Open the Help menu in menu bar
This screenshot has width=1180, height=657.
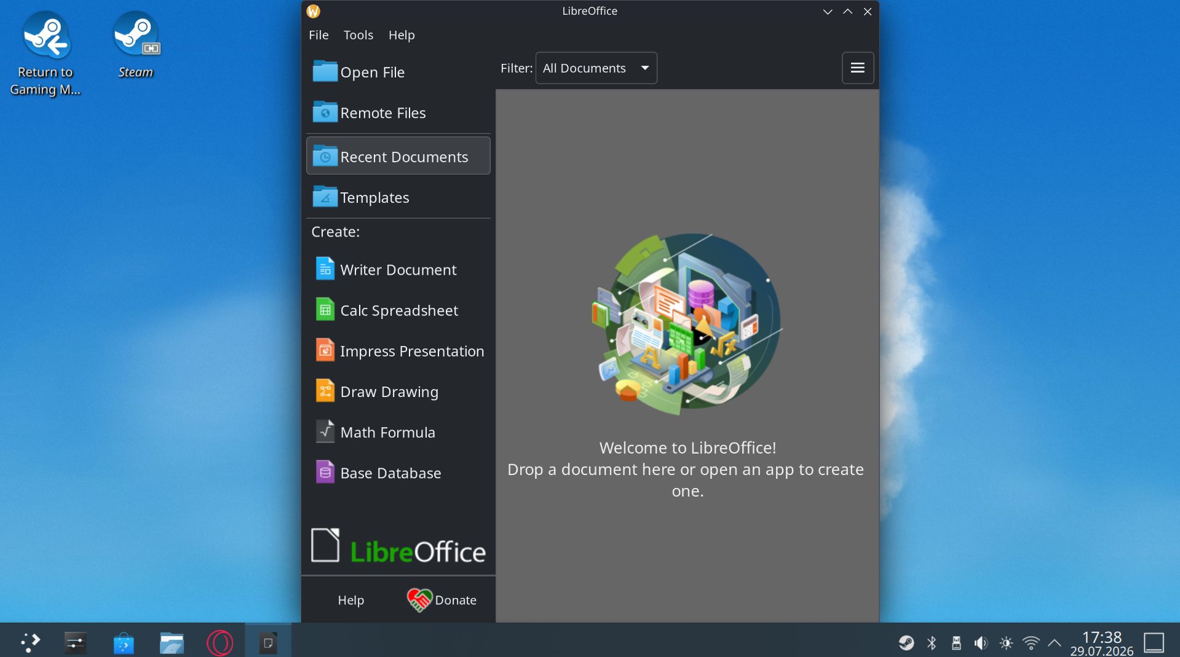(x=402, y=35)
